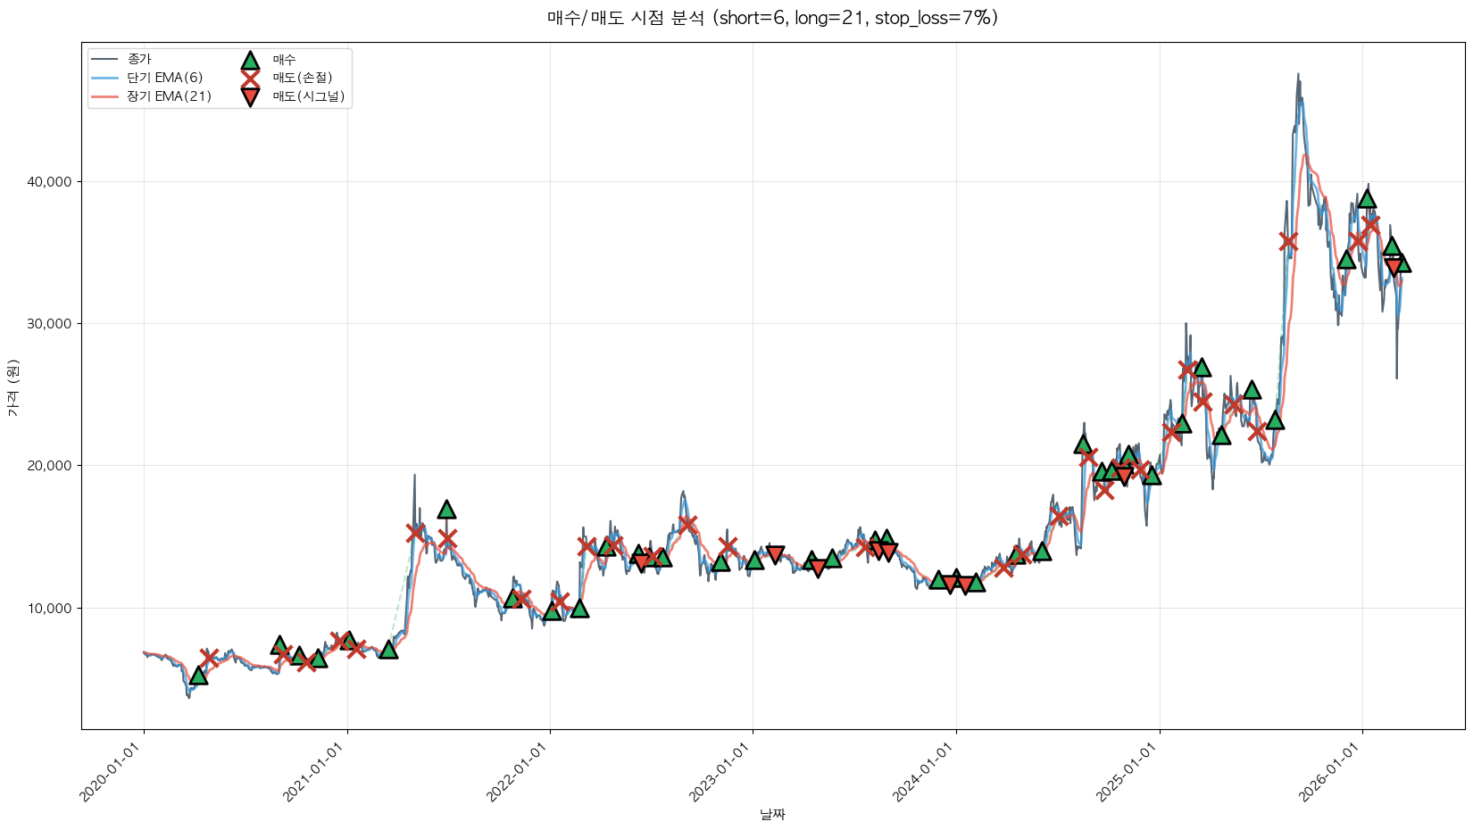1473x830 pixels.
Task: Click the 날짜 x-axis label
Action: click(772, 814)
